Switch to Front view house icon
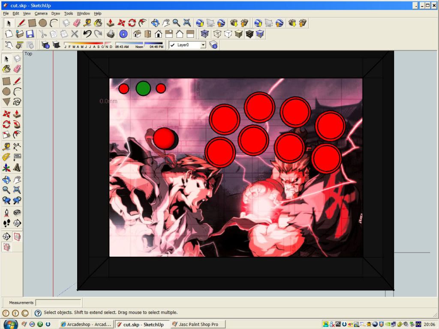The image size is (439, 329). (x=158, y=34)
